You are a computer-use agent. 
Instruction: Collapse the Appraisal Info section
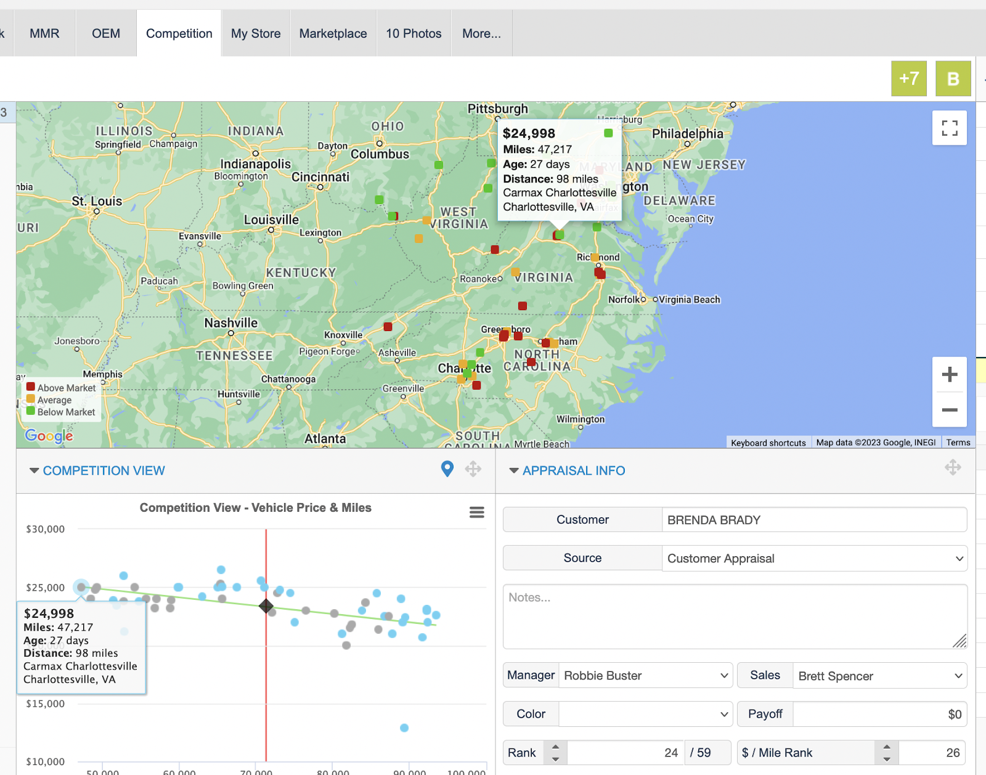[x=514, y=470]
